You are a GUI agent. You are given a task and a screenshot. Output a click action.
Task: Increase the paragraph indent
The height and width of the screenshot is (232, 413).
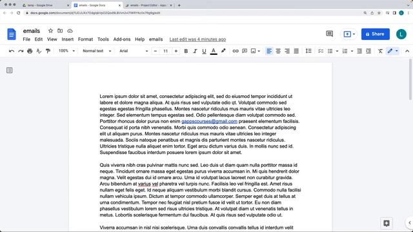368,51
